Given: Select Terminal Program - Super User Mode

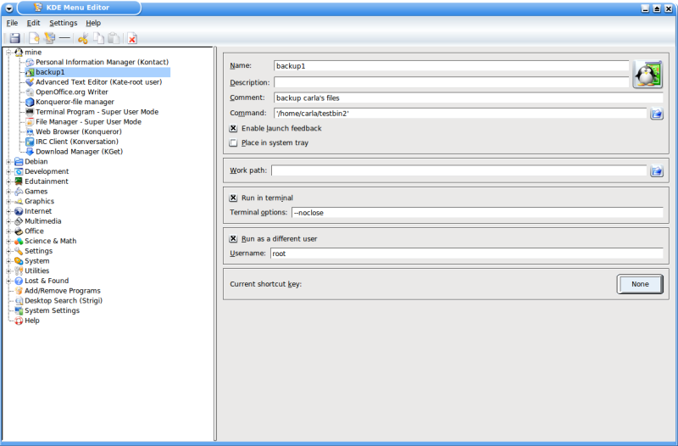Looking at the screenshot, I should coord(97,112).
